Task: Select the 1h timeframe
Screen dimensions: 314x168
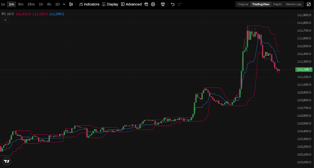Action: [x=41, y=4]
